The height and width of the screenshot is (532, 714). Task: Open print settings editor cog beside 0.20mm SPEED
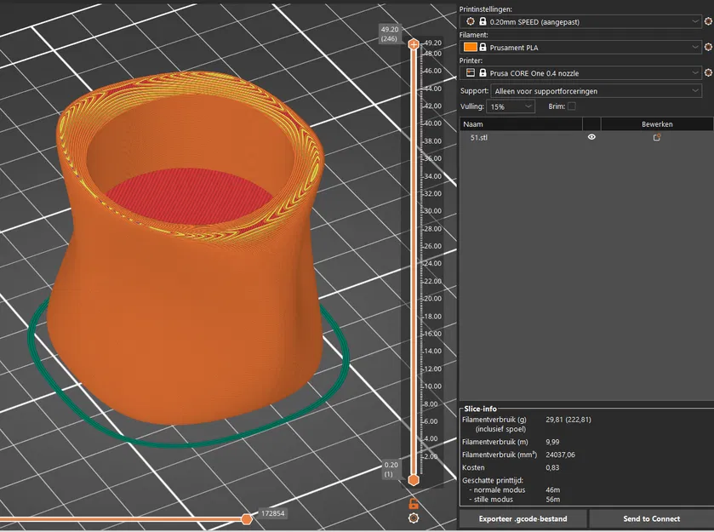point(710,20)
